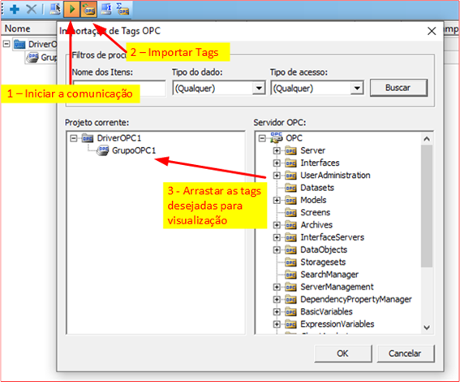460x382 pixels.
Task: Click the gray X delete icon
Action: [x=32, y=10]
